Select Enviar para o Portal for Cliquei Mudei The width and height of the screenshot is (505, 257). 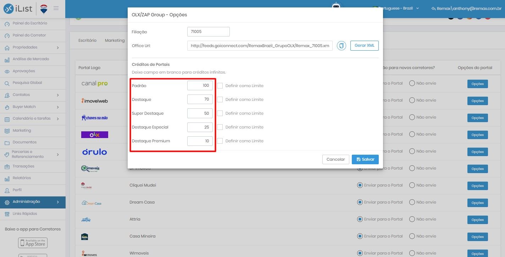(360, 185)
